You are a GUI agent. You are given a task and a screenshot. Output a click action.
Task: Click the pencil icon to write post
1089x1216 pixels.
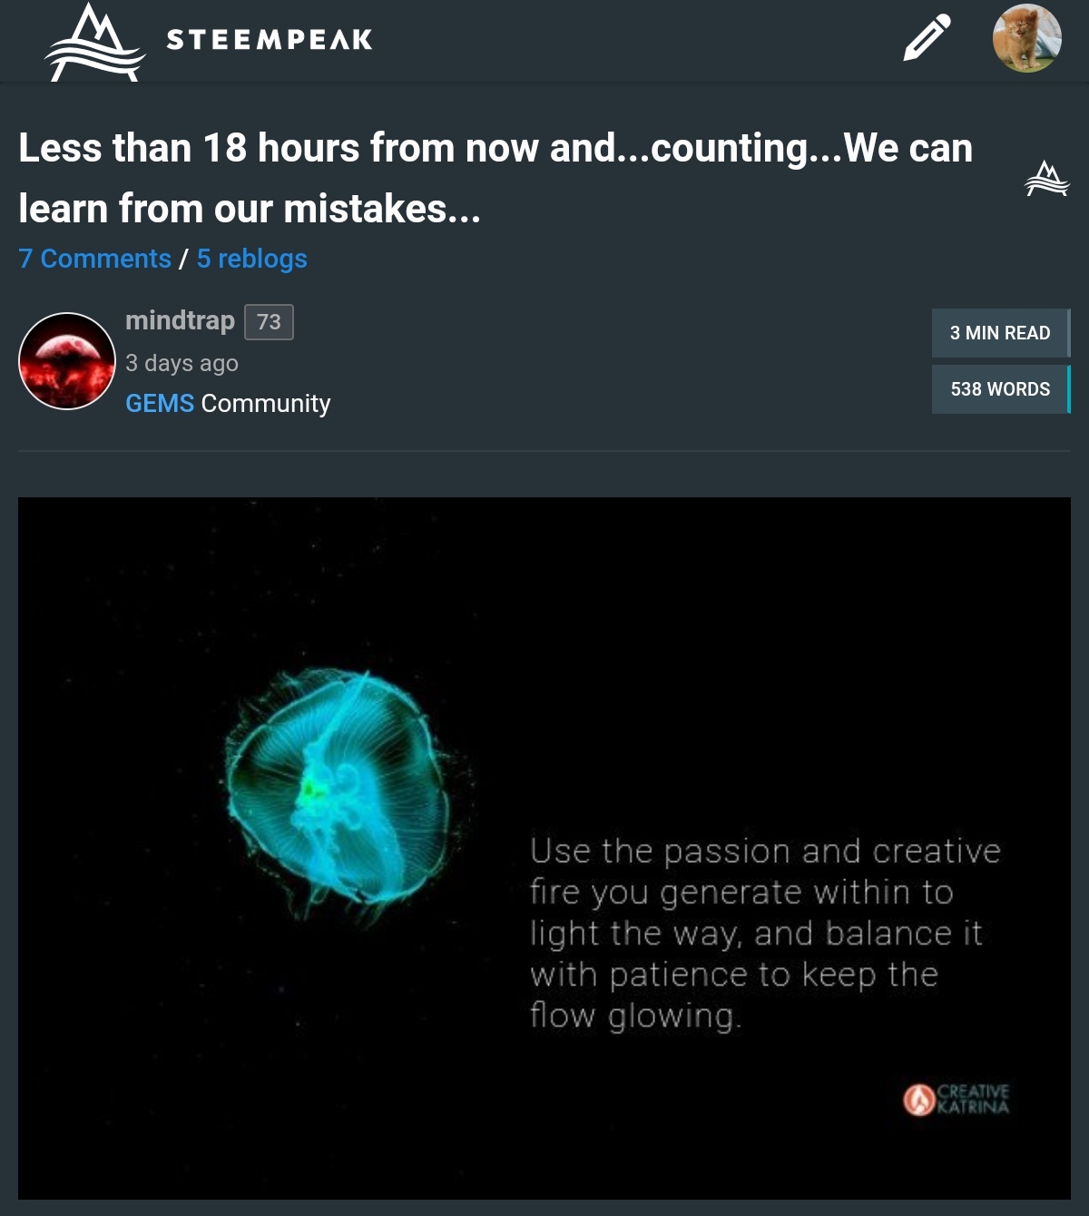click(x=927, y=38)
